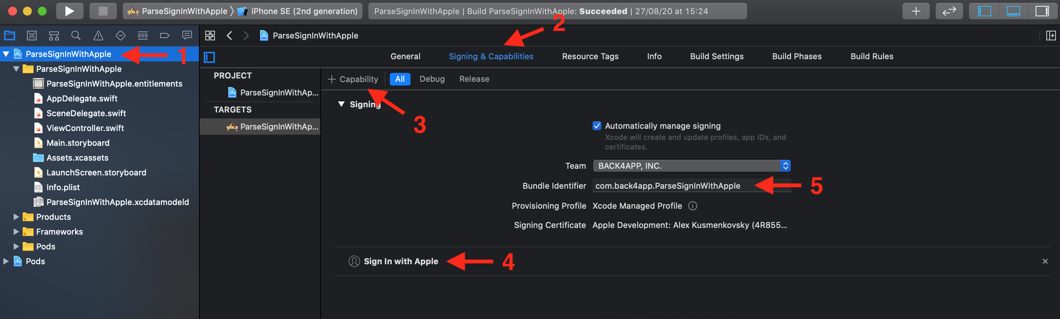Uncheck Automatically manage signing
Image resolution: width=1060 pixels, height=319 pixels.
(597, 125)
